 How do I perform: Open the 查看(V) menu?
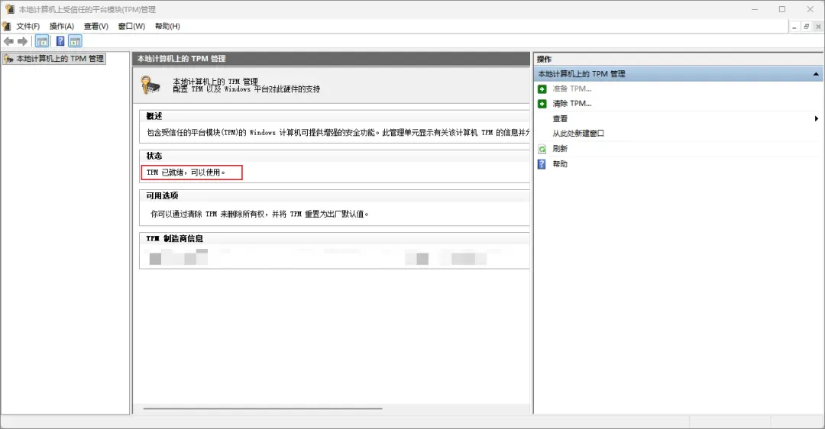[95, 26]
